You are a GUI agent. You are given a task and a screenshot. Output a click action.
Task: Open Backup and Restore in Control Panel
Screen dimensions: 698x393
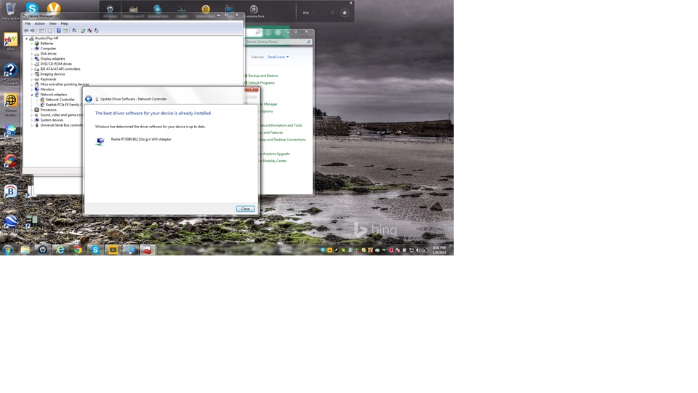point(262,76)
